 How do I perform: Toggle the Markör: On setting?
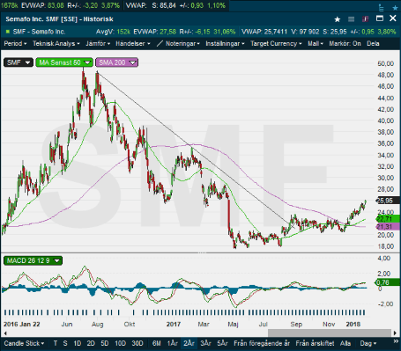[345, 44]
